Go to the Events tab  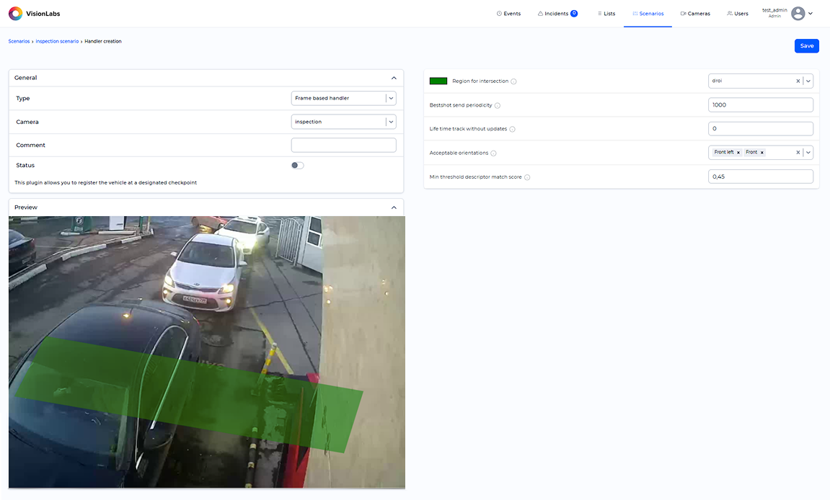pos(508,14)
